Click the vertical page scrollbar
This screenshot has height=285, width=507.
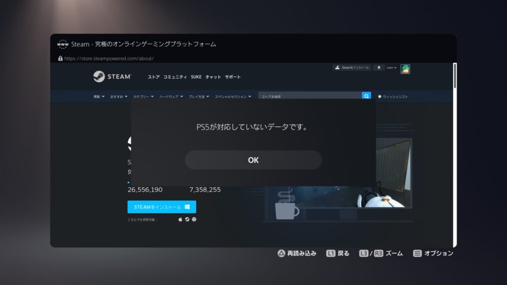(x=455, y=76)
